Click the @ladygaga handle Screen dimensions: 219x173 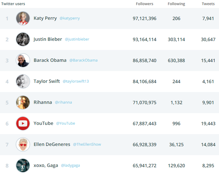[71, 166]
